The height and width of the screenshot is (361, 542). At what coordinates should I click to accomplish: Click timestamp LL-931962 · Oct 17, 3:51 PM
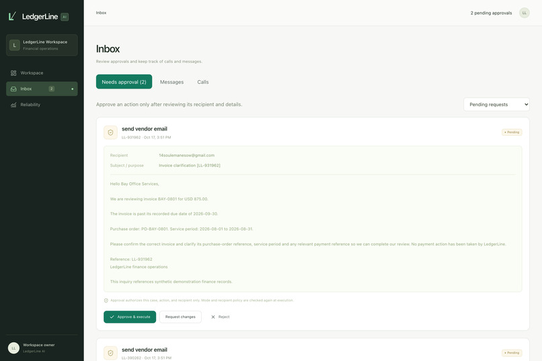pos(146,137)
